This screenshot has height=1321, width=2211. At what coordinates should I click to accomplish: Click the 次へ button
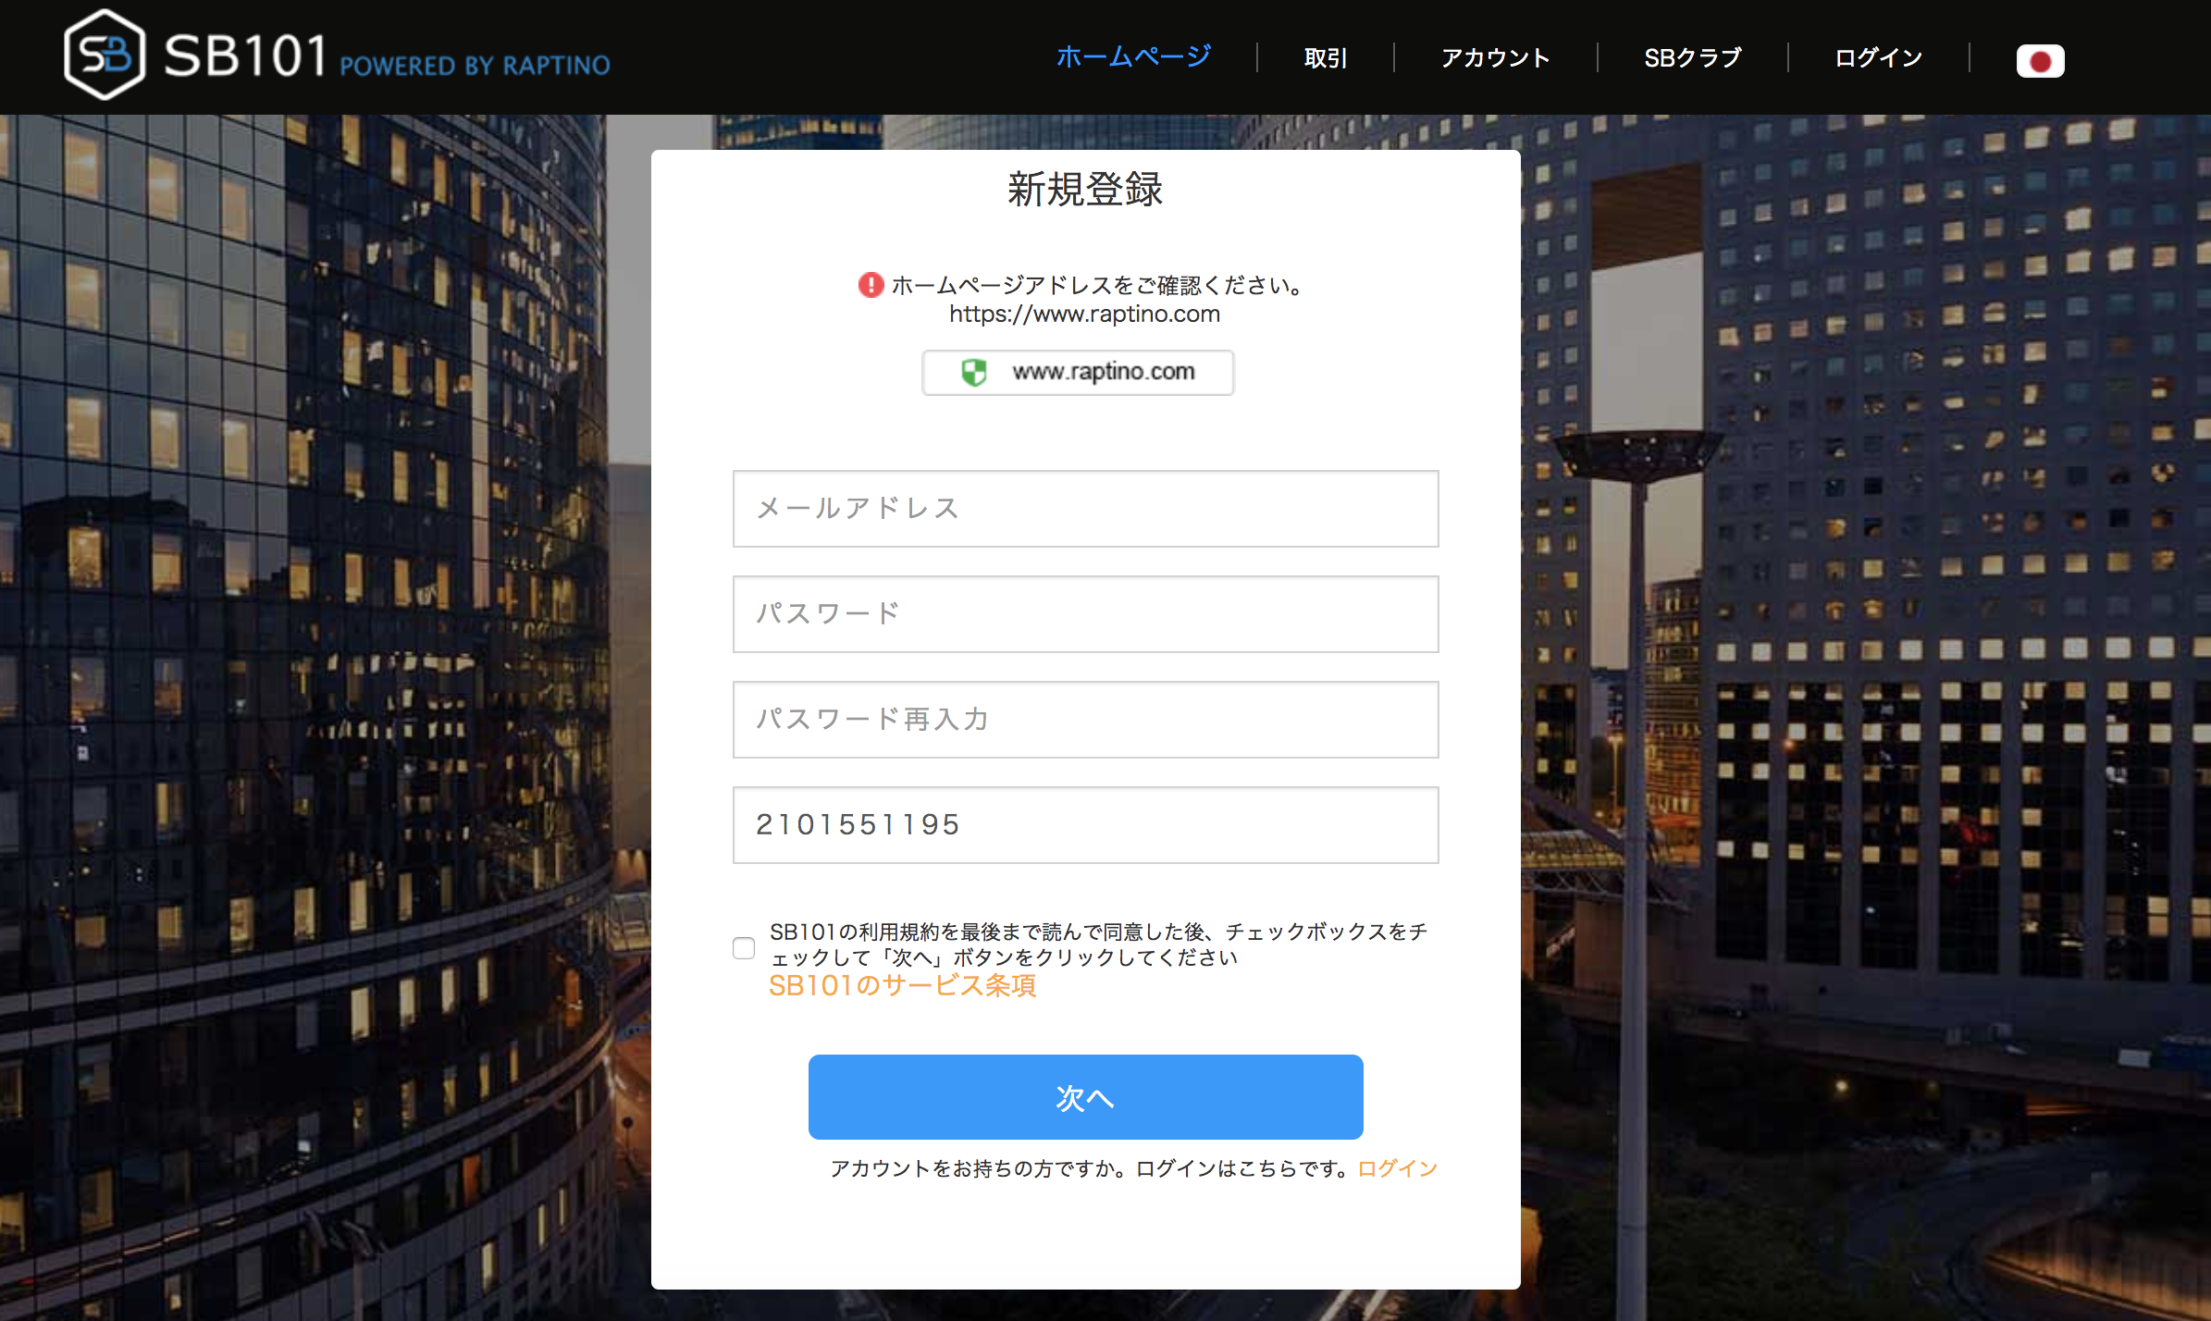pos(1085,1097)
